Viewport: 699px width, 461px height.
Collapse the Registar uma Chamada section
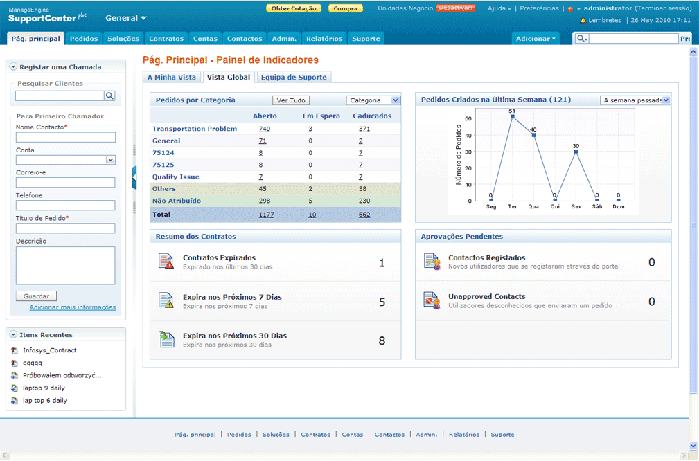click(13, 67)
